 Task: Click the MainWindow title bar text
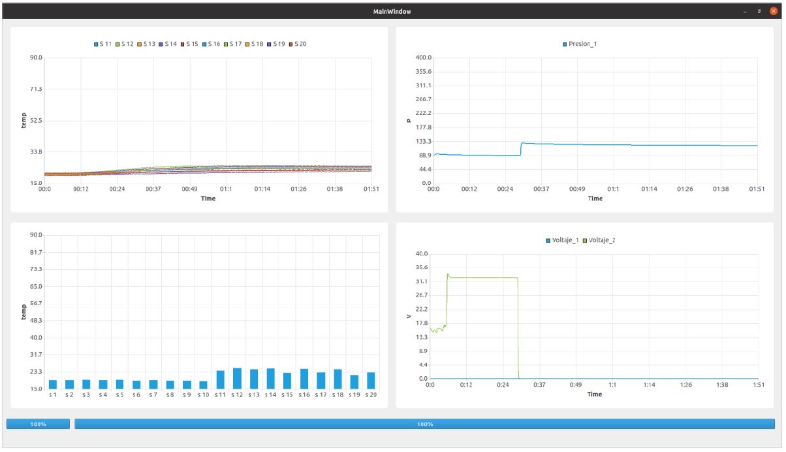pyautogui.click(x=392, y=11)
